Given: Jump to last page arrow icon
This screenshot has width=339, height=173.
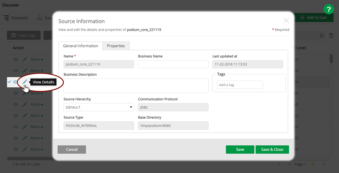Looking at the screenshot, I should 324,164.
